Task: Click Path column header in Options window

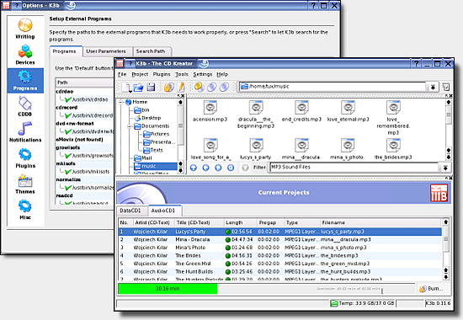Action: point(84,83)
